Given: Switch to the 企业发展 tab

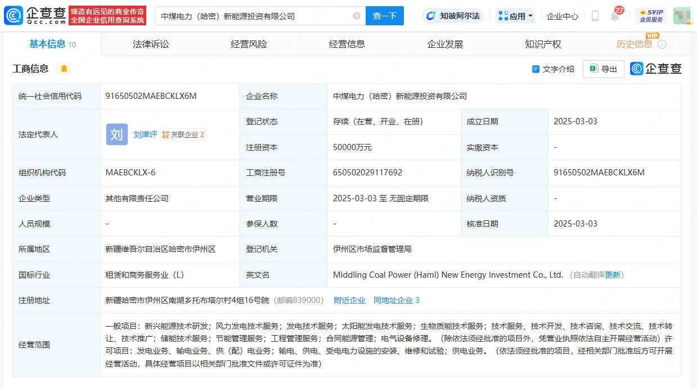Looking at the screenshot, I should pyautogui.click(x=445, y=44).
